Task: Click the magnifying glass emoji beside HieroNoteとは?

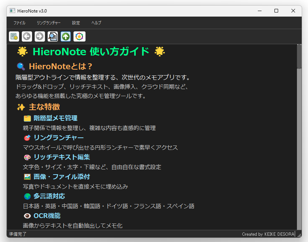Action: tap(21, 67)
